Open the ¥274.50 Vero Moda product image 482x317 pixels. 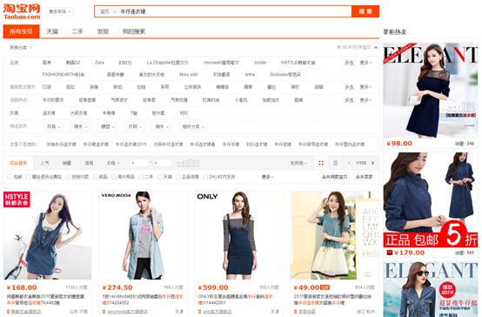(x=144, y=235)
